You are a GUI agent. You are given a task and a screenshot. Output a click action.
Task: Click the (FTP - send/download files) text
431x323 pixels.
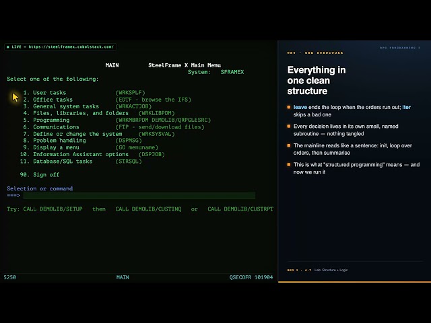160,127
